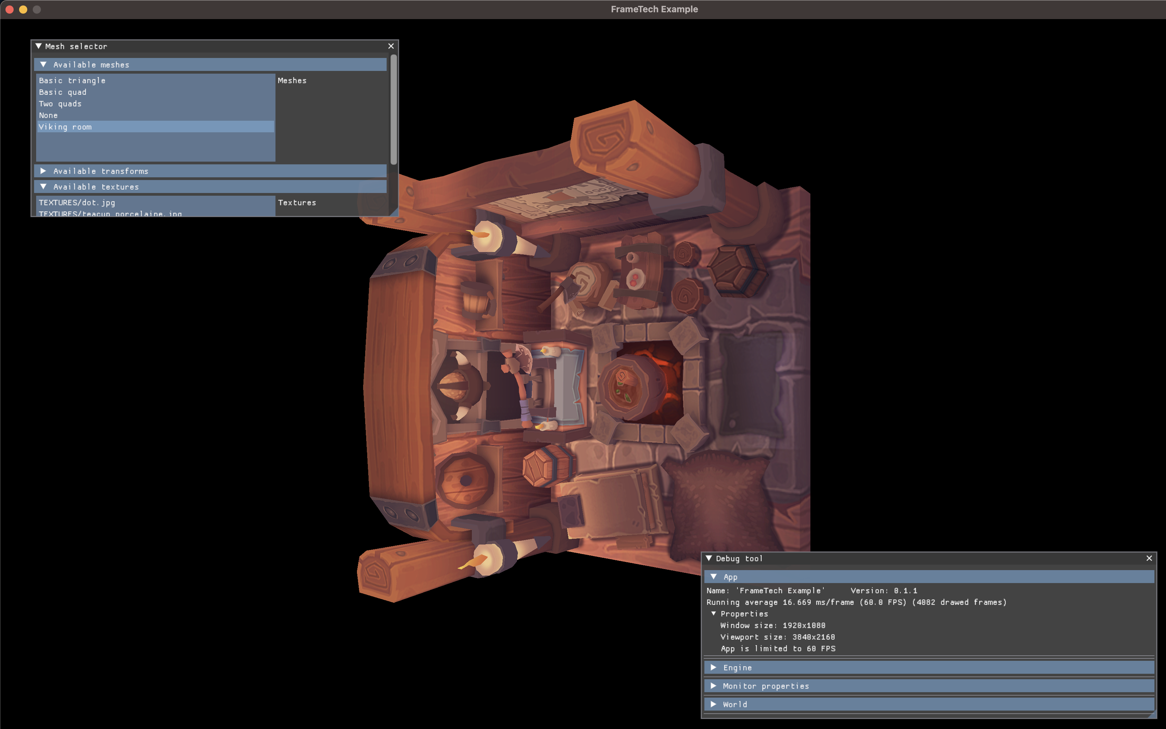The image size is (1166, 729).
Task: Collapse the App section header
Action: point(929,577)
